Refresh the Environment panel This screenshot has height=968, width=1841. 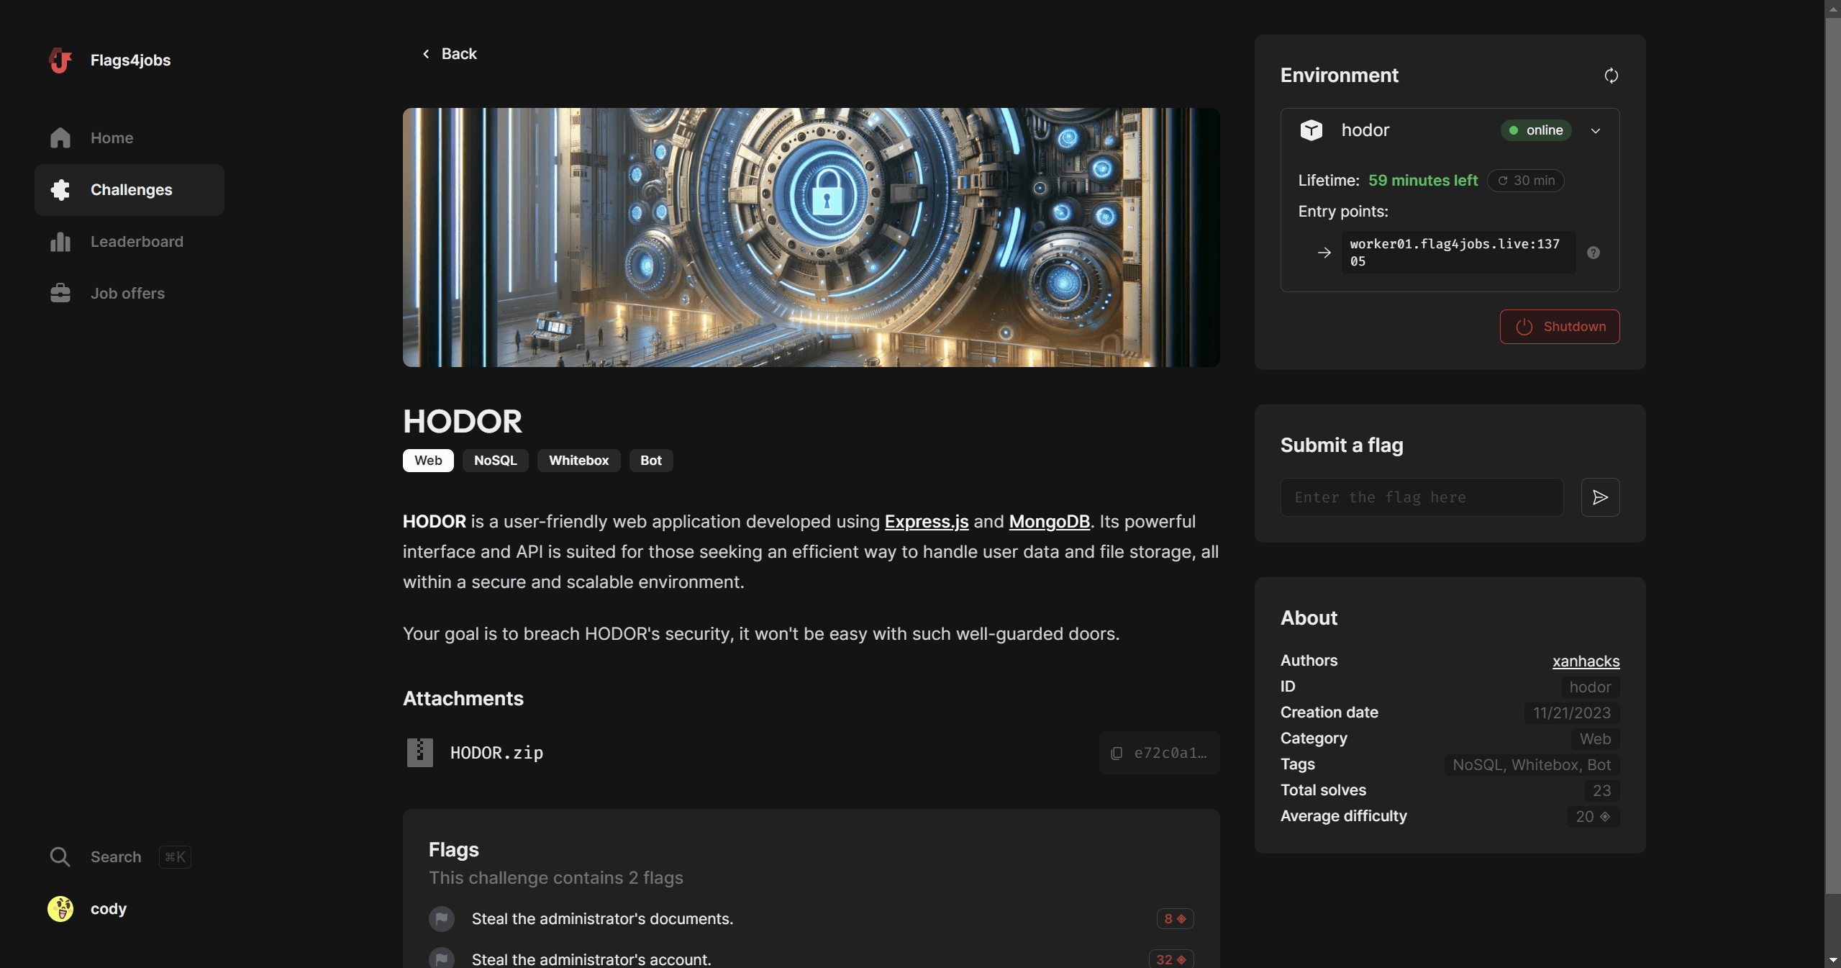1611,76
